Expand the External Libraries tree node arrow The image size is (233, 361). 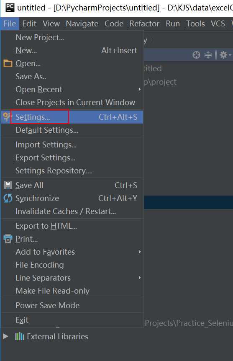click(6, 336)
